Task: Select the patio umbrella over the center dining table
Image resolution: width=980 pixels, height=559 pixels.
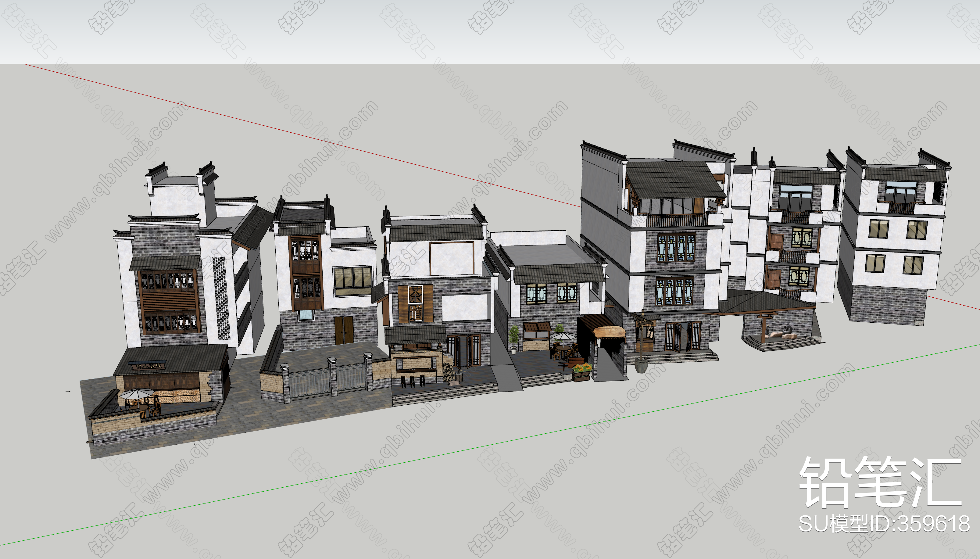Action: click(x=563, y=336)
